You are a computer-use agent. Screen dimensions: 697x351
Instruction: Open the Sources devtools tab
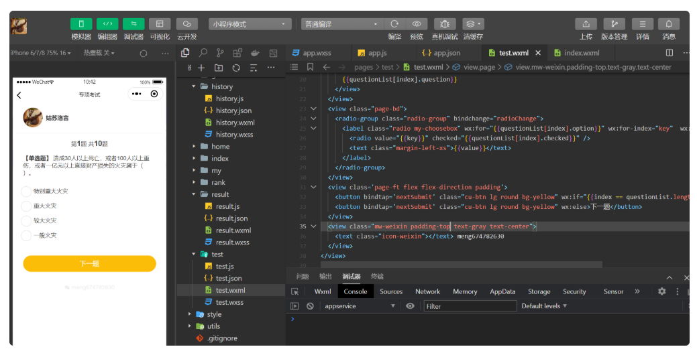click(391, 291)
